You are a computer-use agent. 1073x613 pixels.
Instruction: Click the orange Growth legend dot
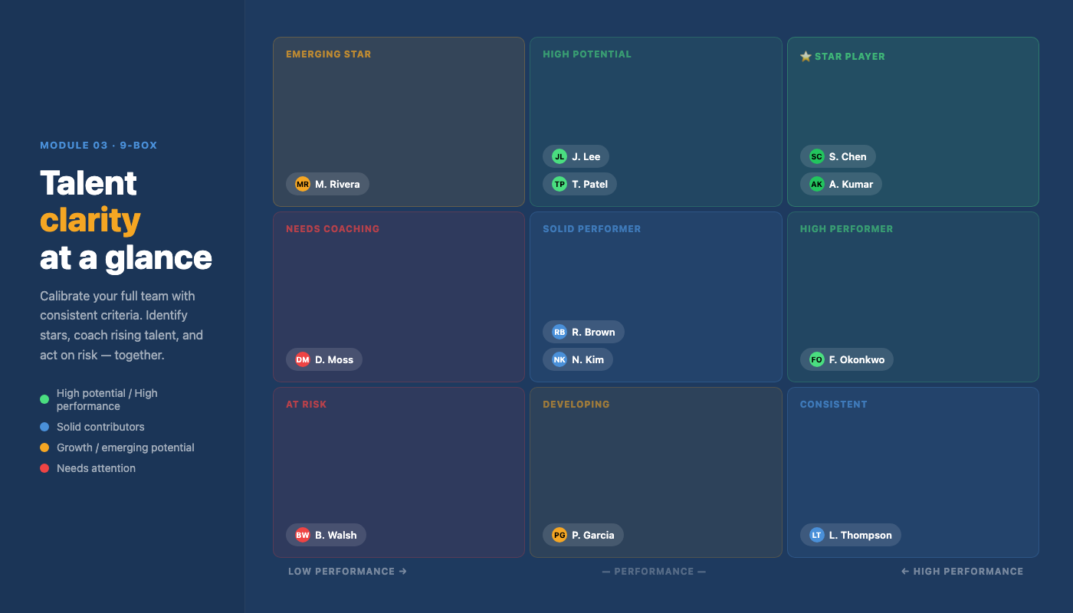click(44, 447)
